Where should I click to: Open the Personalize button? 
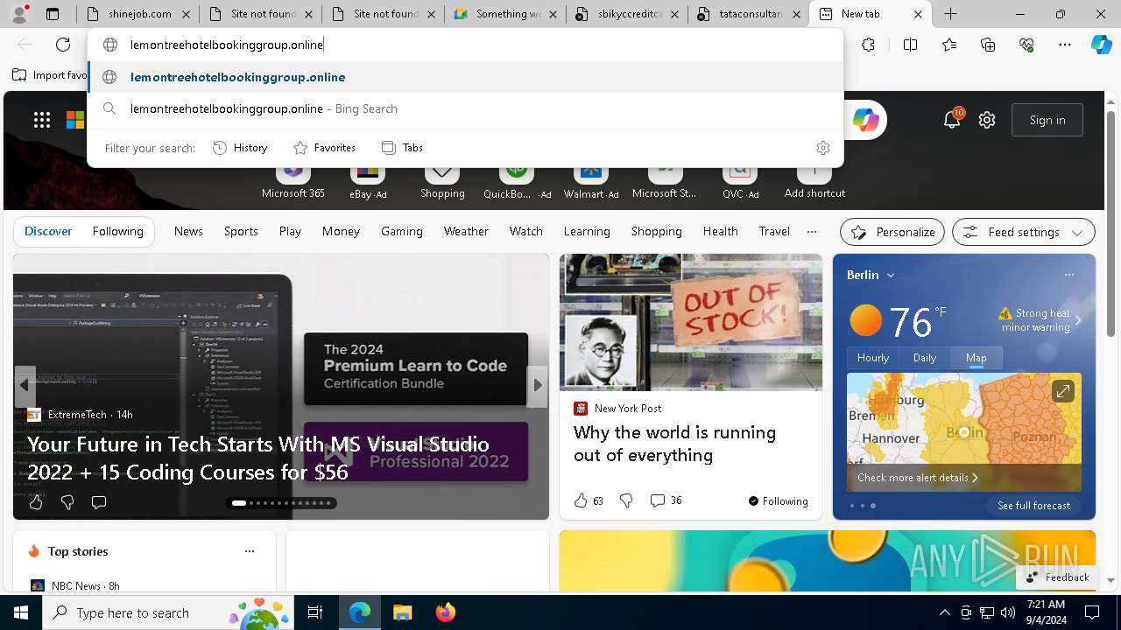[x=892, y=232]
